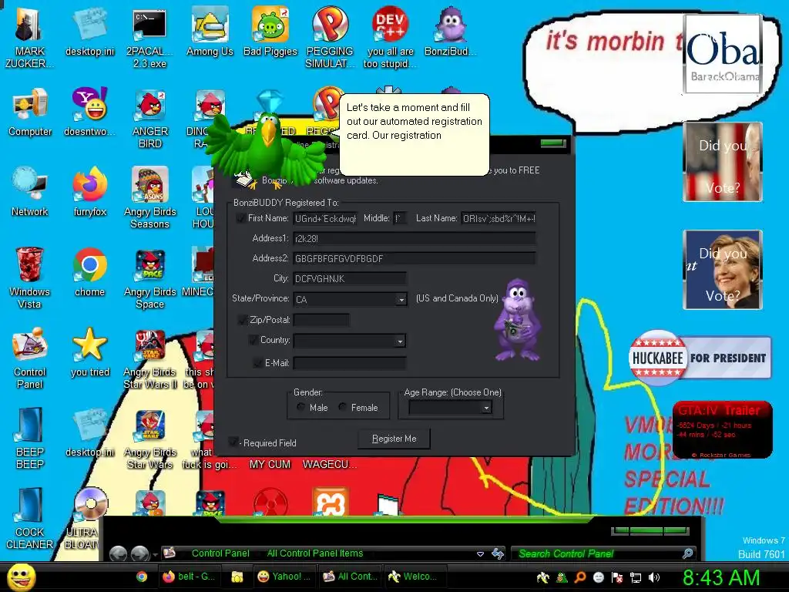
Task: Open the 'you tried' star icon
Action: tap(89, 352)
